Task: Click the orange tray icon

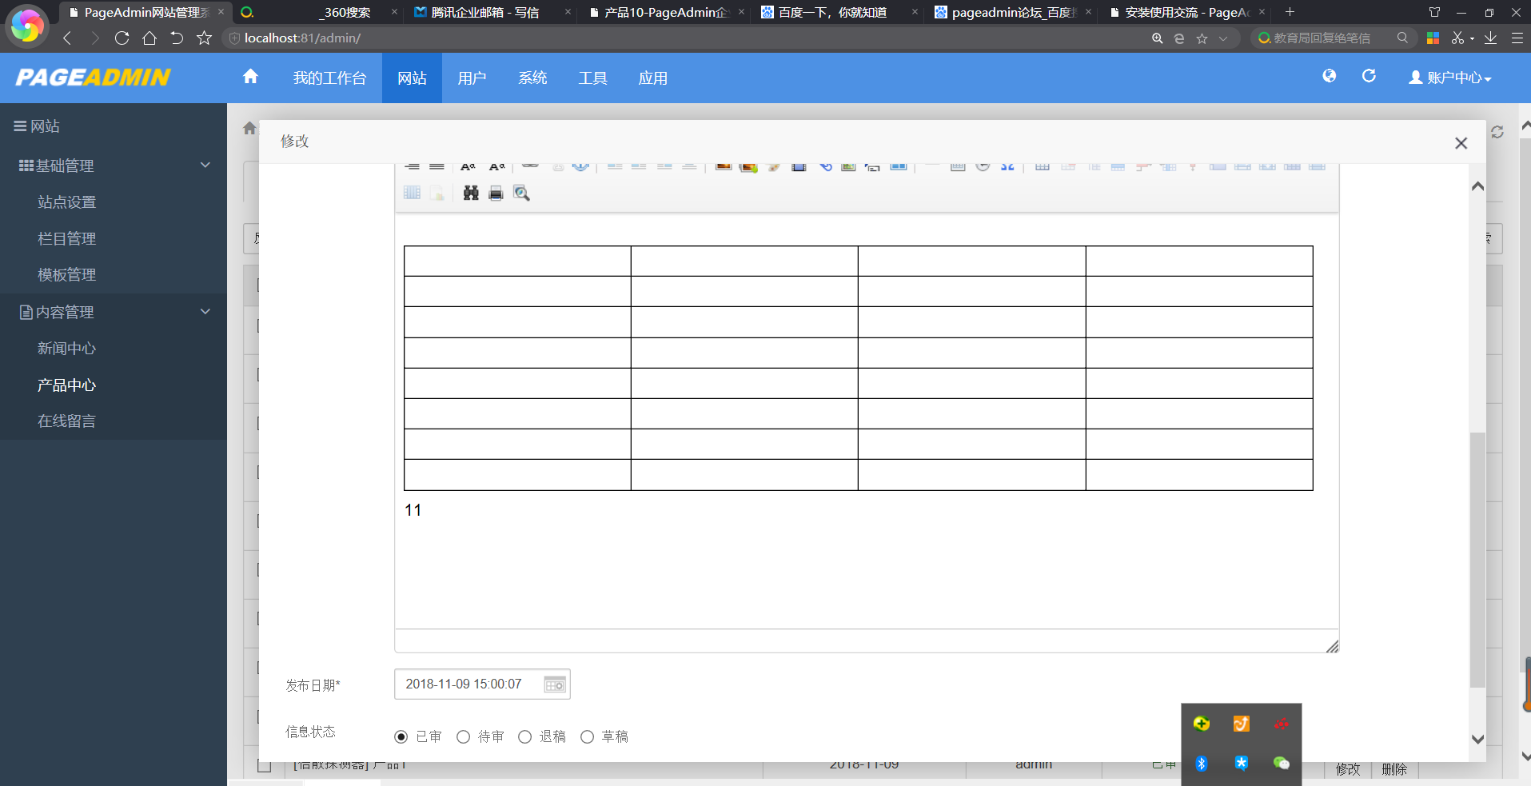Action: click(x=1241, y=724)
